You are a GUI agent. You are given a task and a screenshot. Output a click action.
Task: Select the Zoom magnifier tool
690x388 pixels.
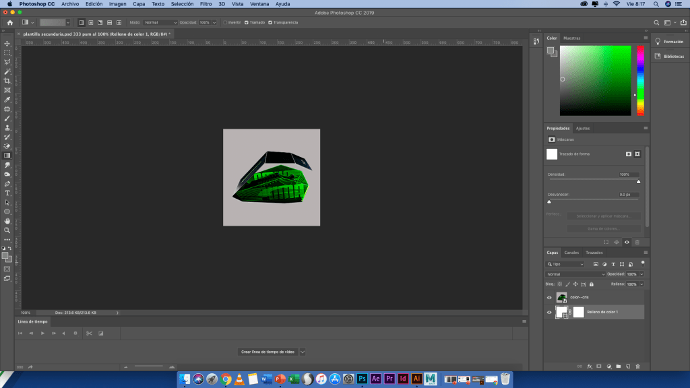click(x=7, y=230)
